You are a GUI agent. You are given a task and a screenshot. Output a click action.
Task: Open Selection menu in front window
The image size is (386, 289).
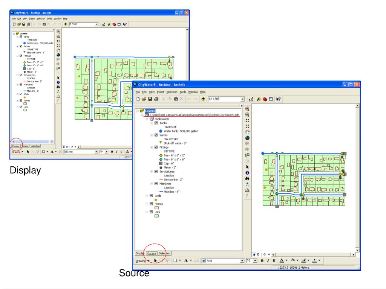(x=172, y=92)
